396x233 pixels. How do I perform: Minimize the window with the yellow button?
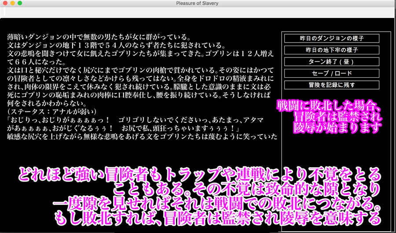click(12, 3)
